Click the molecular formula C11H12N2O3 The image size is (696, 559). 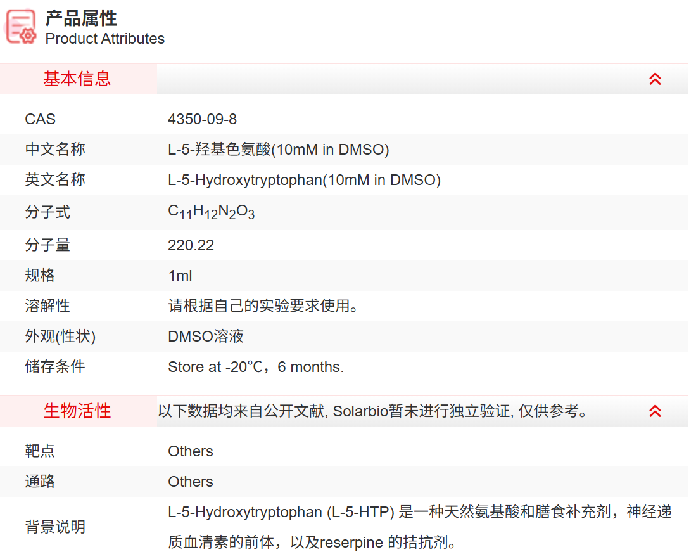coord(211,212)
